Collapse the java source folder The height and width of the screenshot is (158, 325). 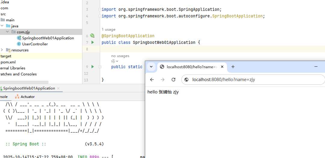[x=2, y=26]
